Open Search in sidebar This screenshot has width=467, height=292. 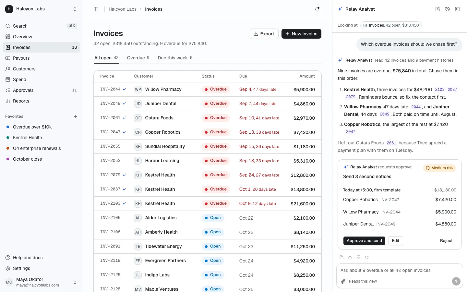41,26
